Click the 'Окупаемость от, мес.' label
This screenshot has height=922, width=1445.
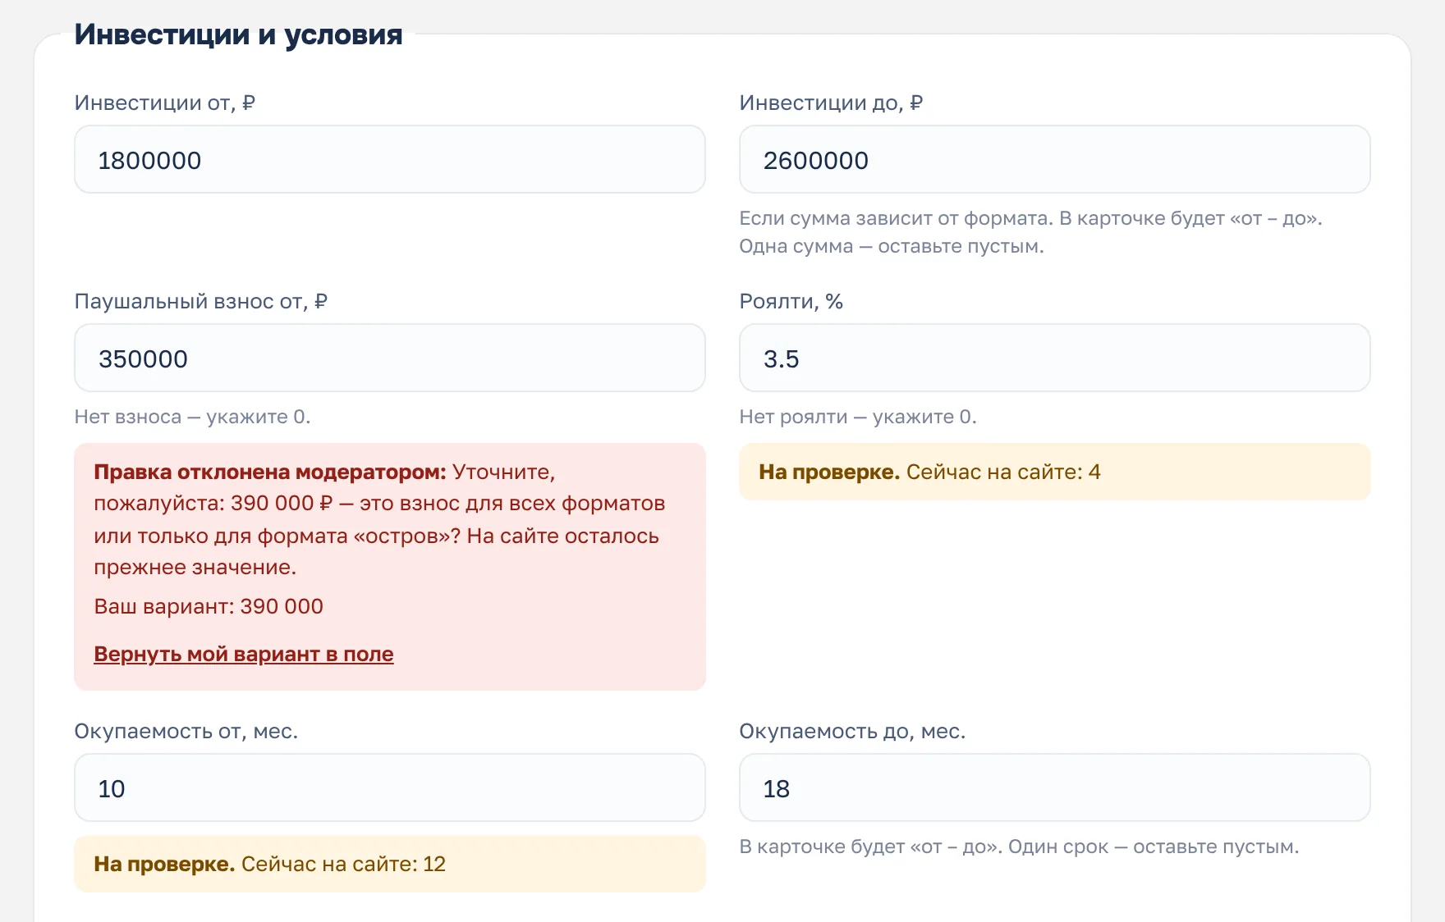click(186, 731)
